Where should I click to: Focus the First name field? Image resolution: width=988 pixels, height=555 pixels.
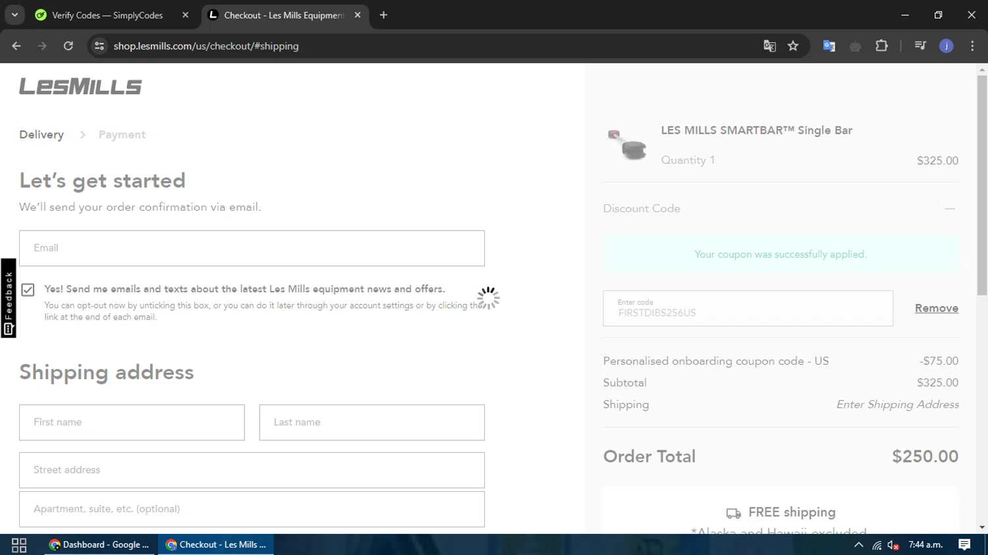132,423
